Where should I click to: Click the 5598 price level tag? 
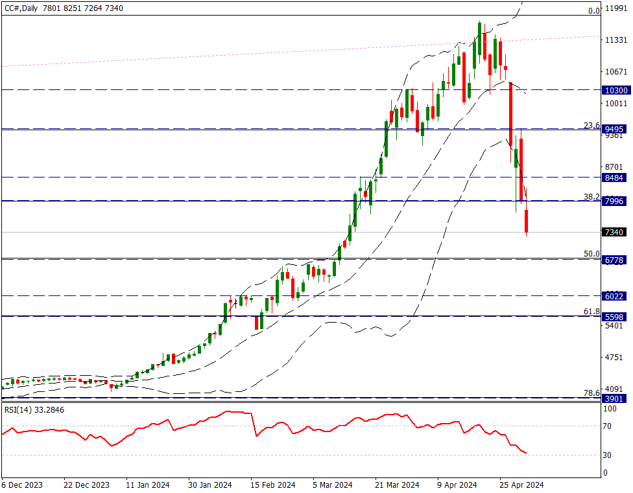(613, 317)
